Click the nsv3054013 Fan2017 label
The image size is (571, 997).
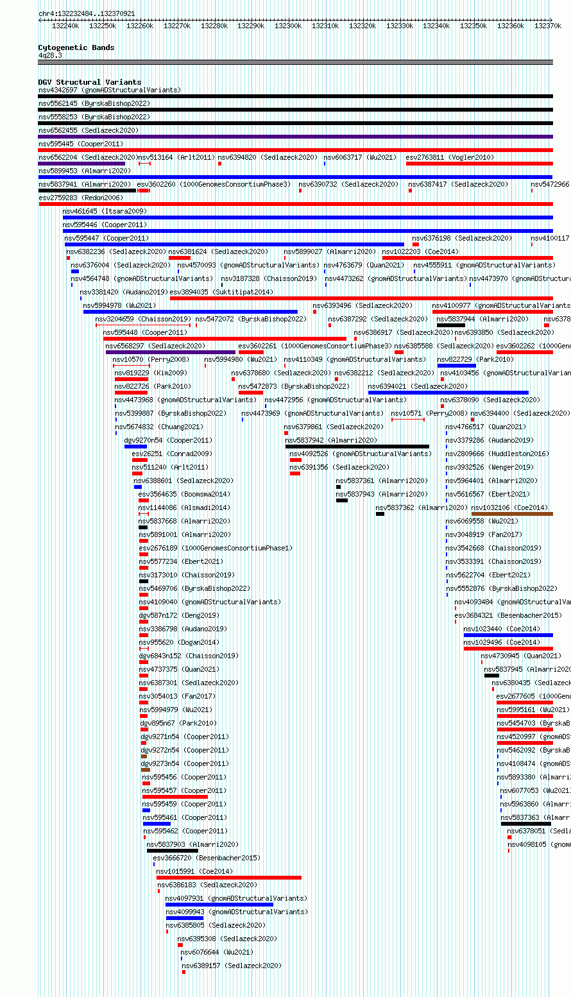(177, 696)
